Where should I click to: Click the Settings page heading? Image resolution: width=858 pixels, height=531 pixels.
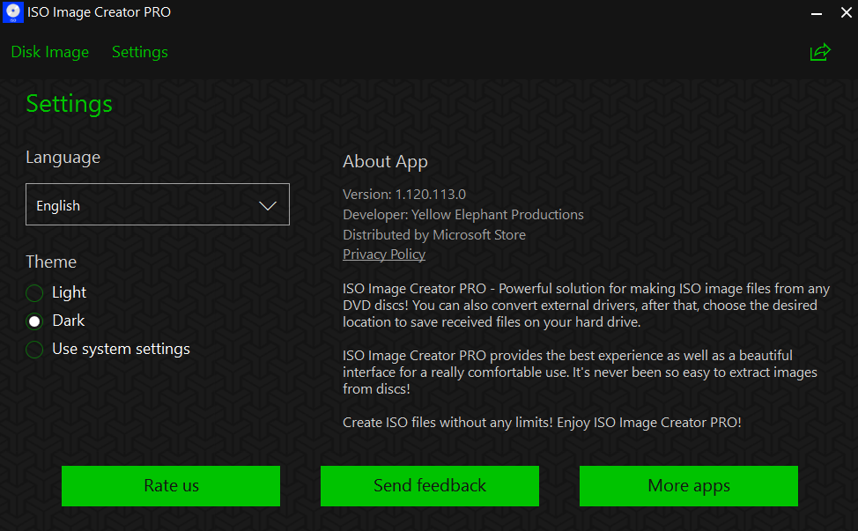[x=69, y=104]
